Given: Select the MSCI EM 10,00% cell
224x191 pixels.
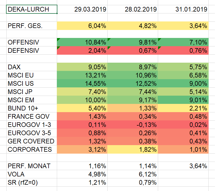Looking at the screenshot, I should (82, 100).
